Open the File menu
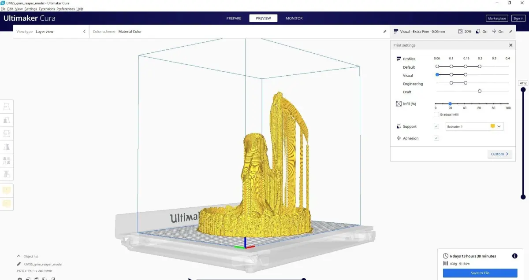This screenshot has width=529, height=280. (x=3, y=9)
